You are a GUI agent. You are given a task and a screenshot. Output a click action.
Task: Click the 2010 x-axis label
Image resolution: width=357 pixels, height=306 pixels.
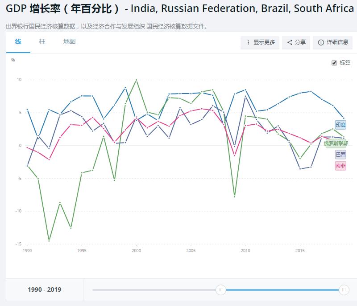(x=245, y=251)
